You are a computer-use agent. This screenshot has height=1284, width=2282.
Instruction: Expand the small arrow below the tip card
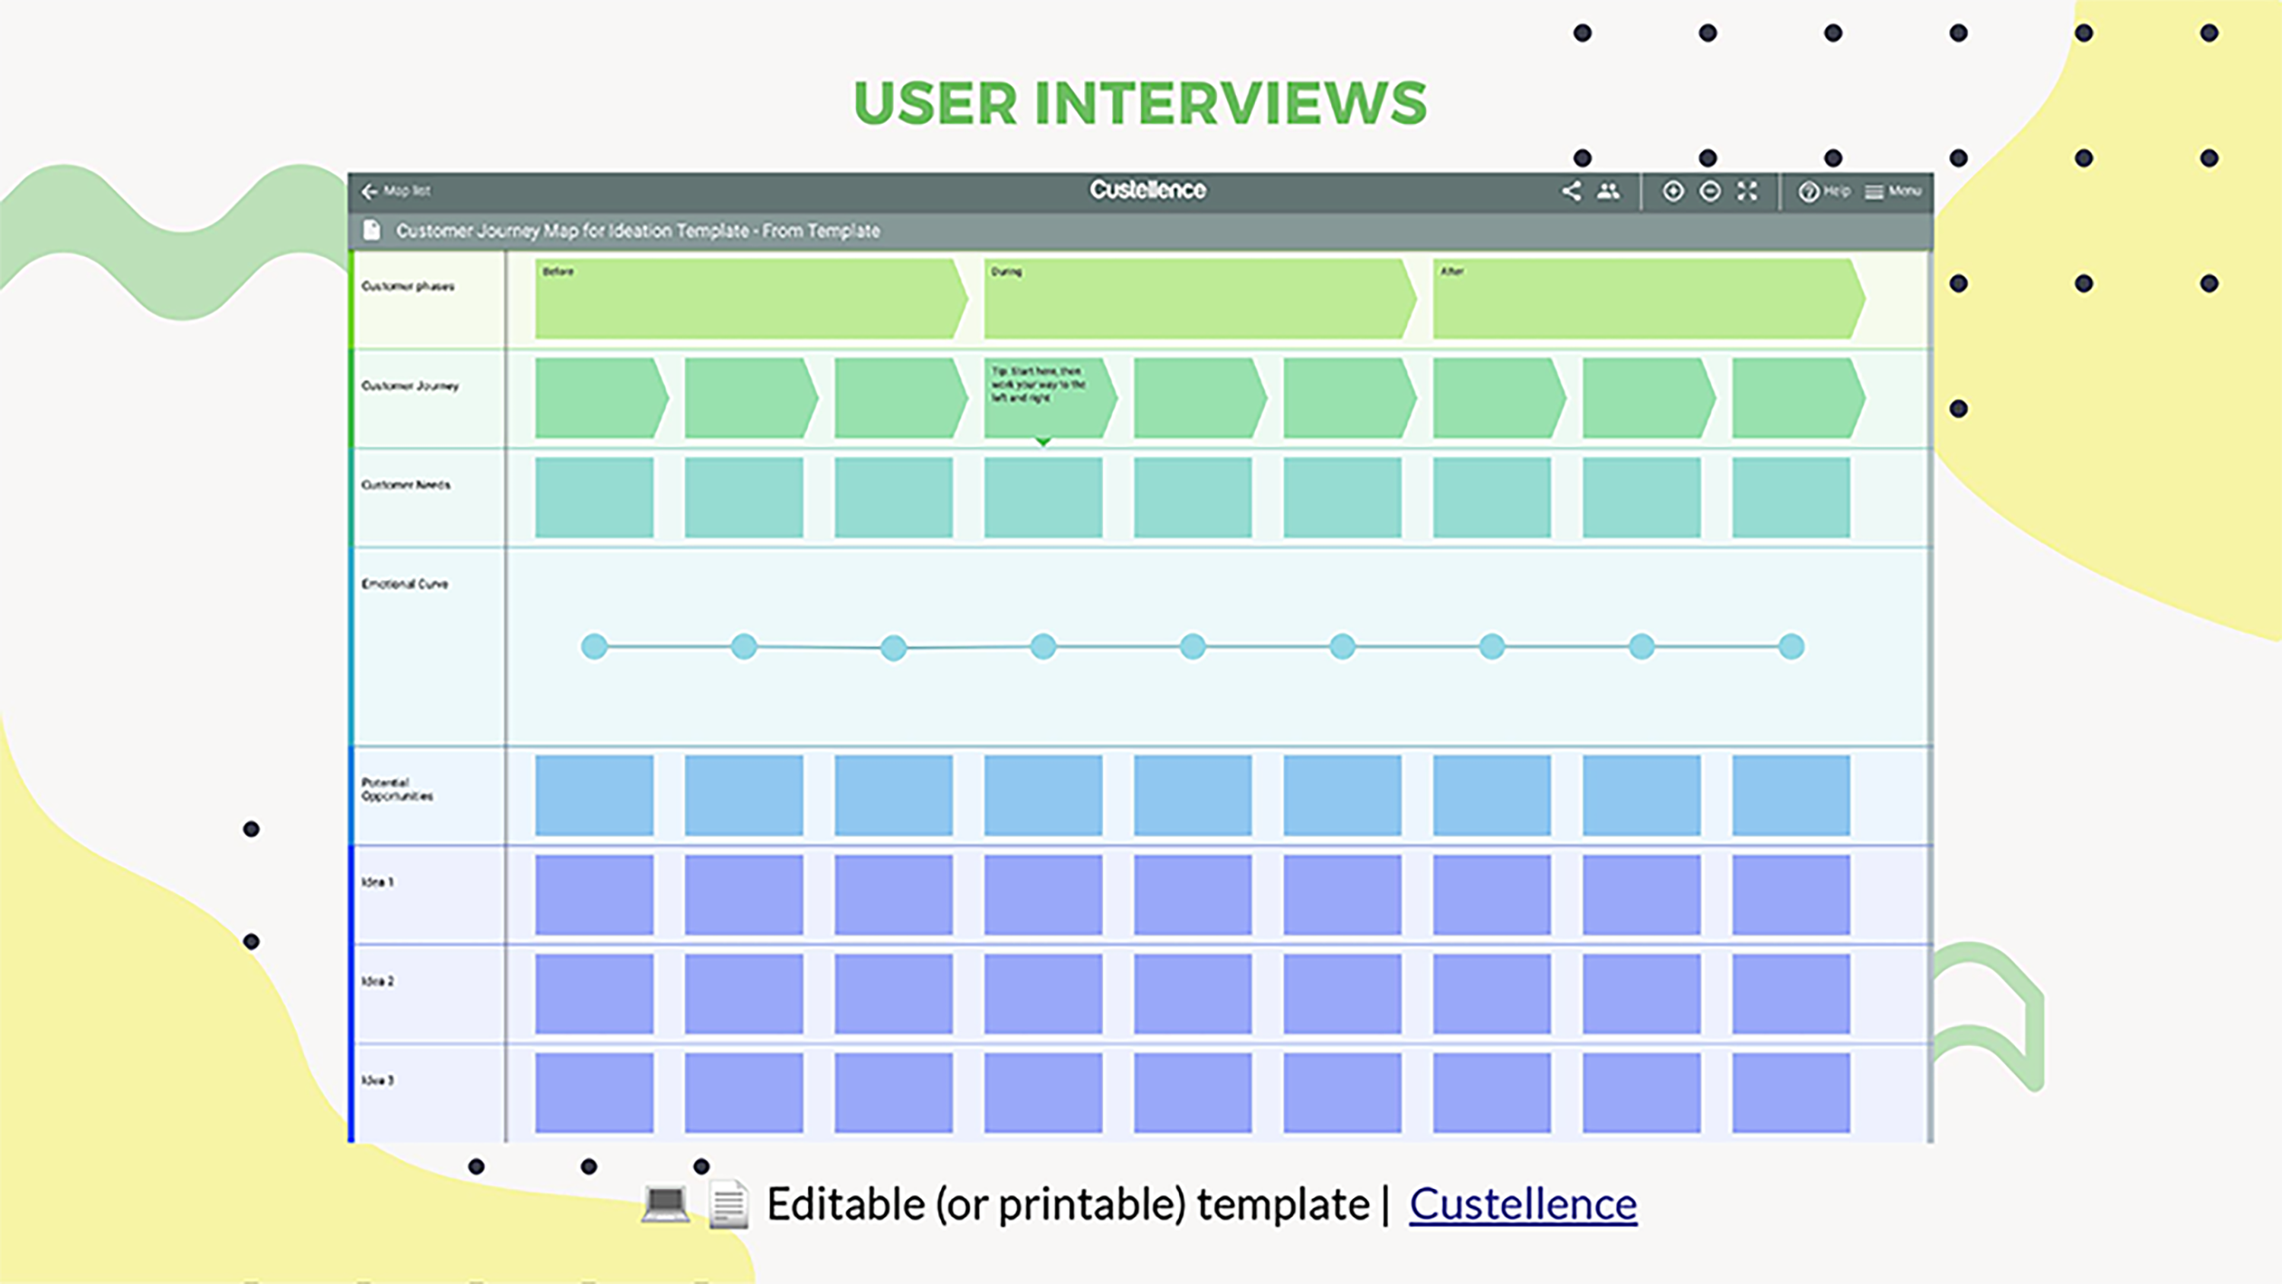1044,441
